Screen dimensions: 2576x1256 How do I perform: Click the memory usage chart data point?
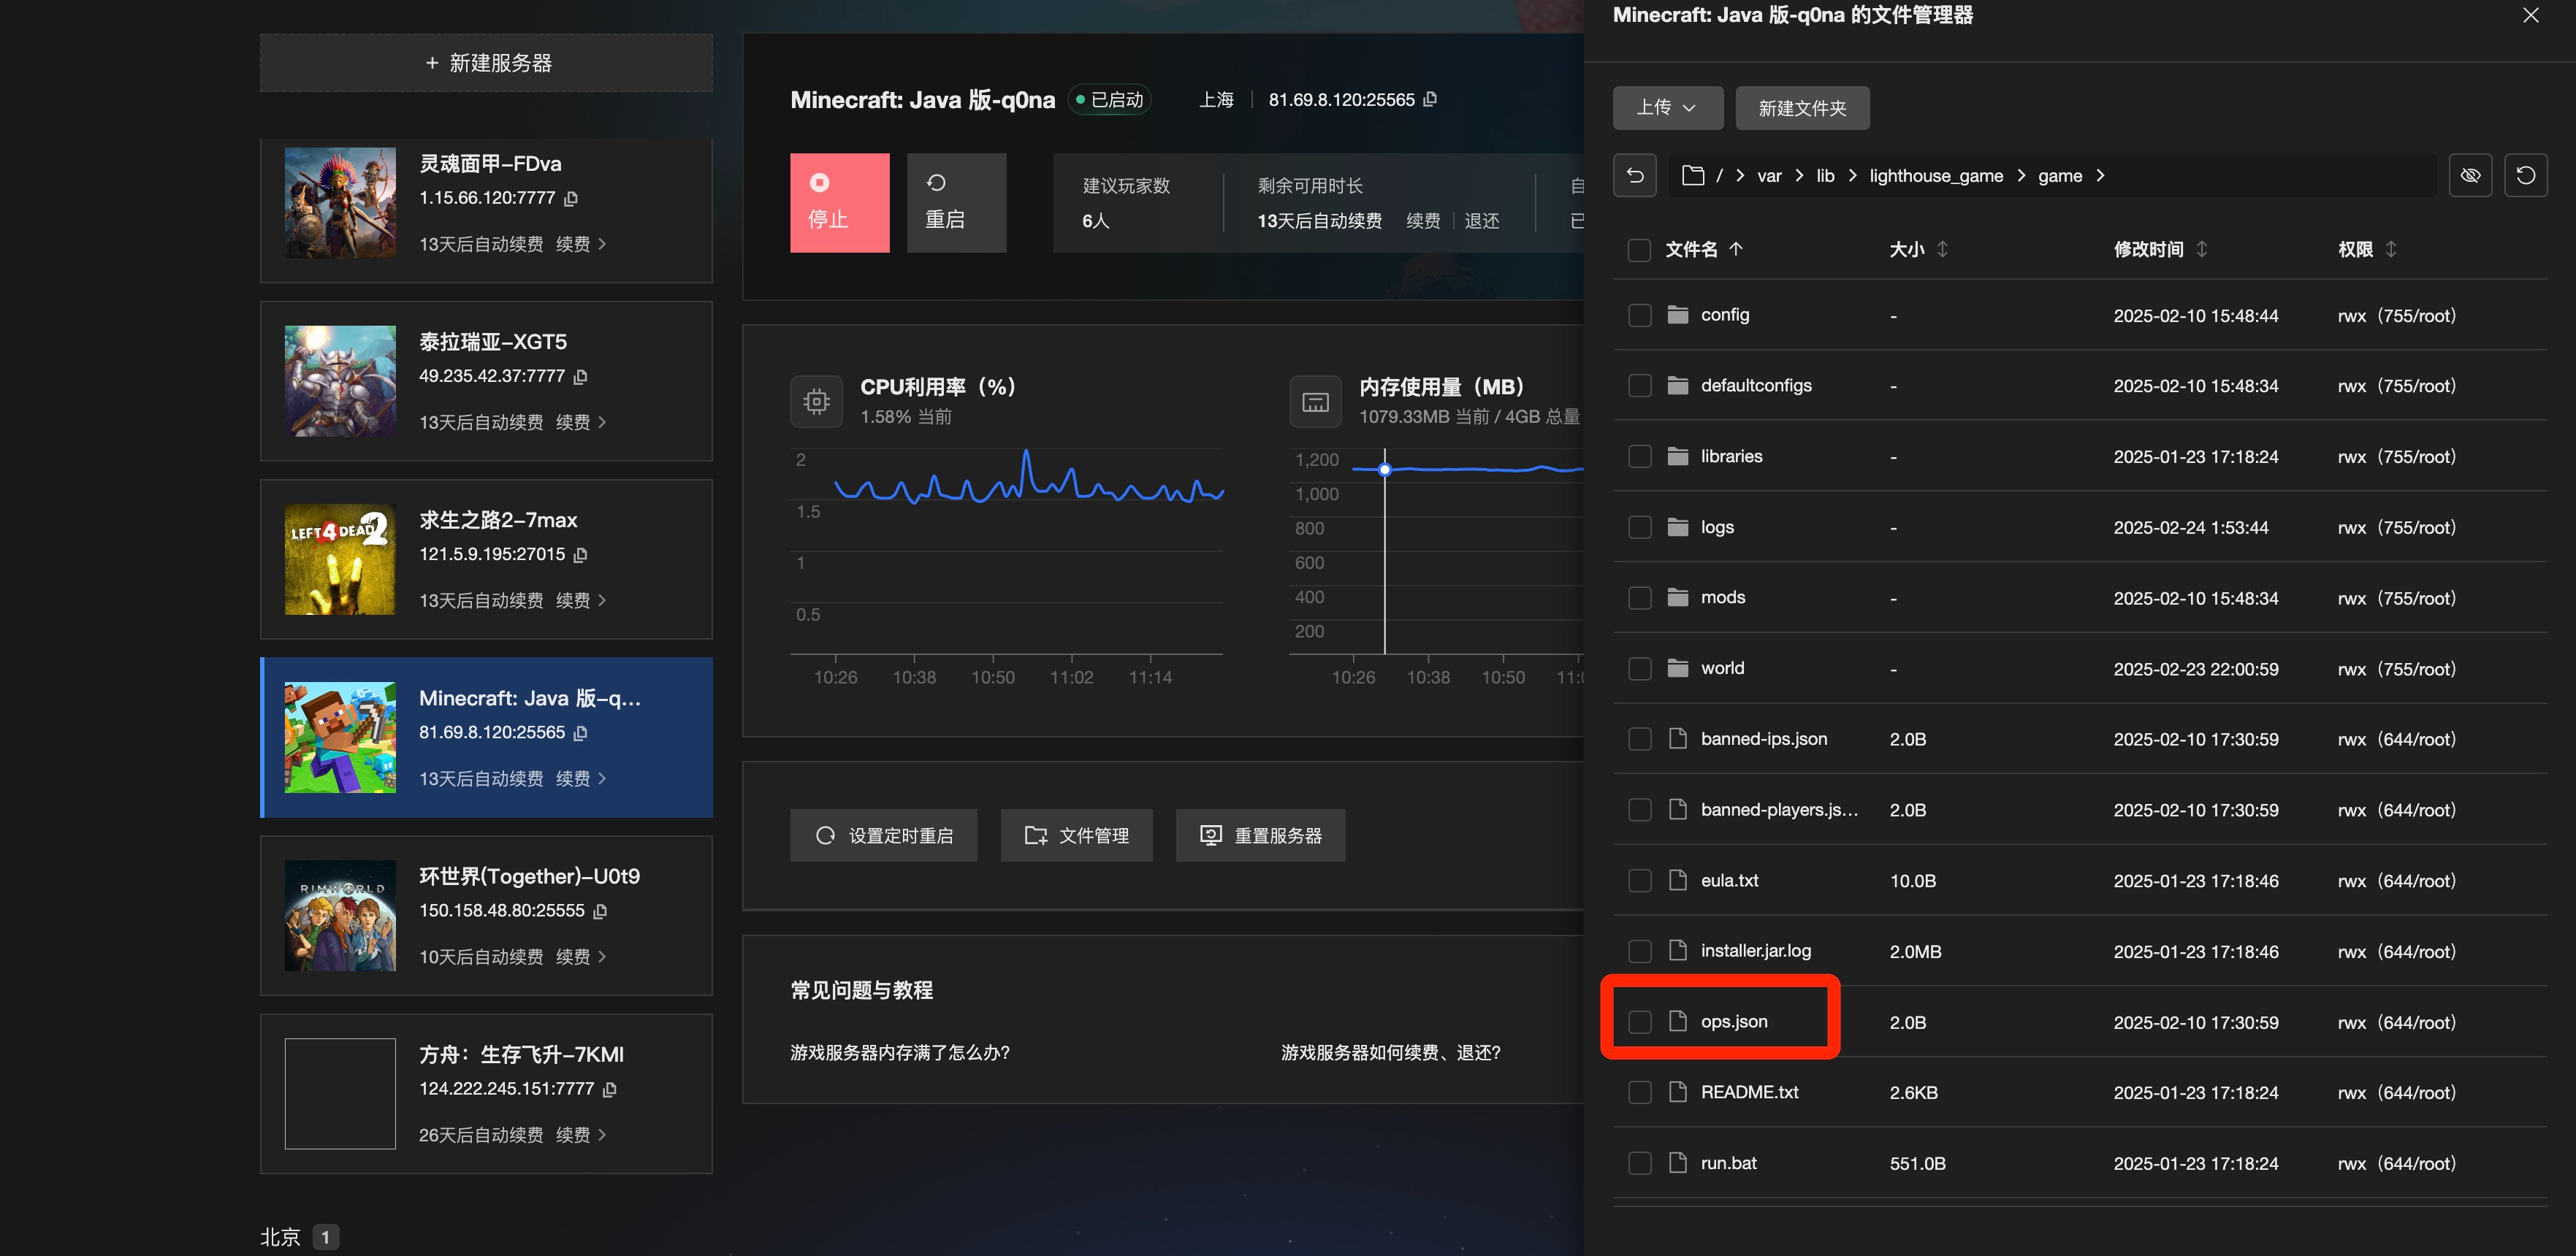click(x=1384, y=470)
